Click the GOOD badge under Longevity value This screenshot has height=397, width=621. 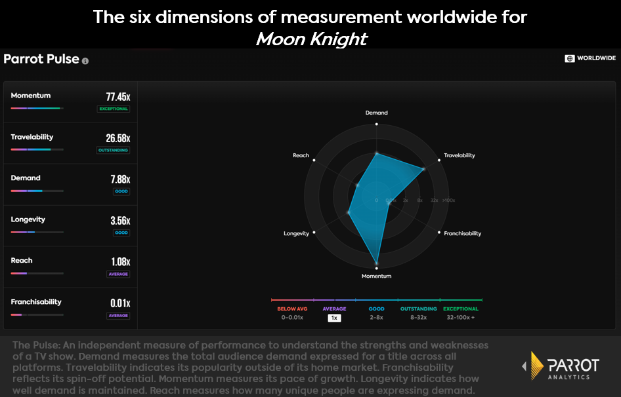click(x=121, y=233)
